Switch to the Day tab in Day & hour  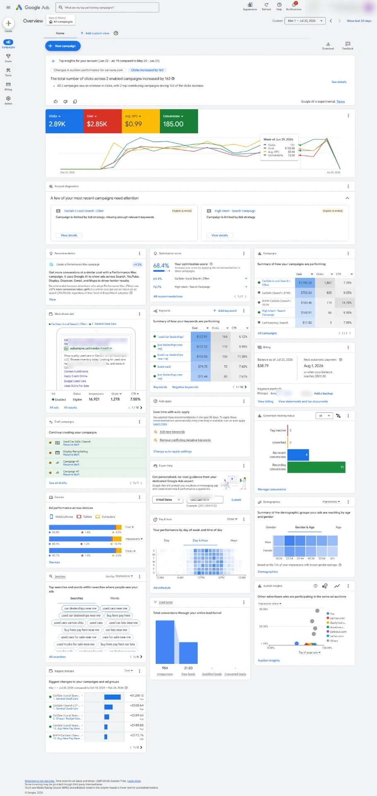pos(167,541)
